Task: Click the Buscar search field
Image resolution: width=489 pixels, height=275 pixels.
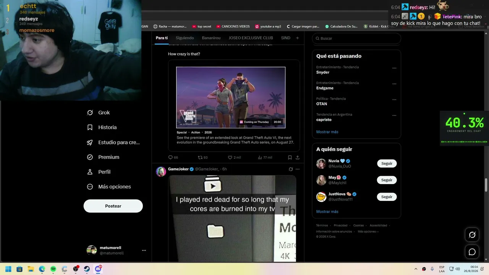Action: 356,39
